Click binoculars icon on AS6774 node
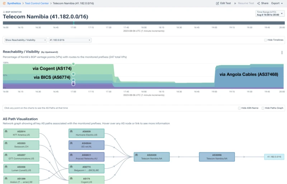This screenshot has height=184, width=287. (71, 167)
